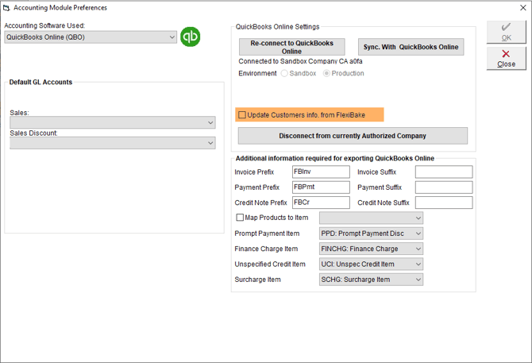Click the OK checkmark button
Image resolution: width=532 pixels, height=363 pixels.
point(507,33)
